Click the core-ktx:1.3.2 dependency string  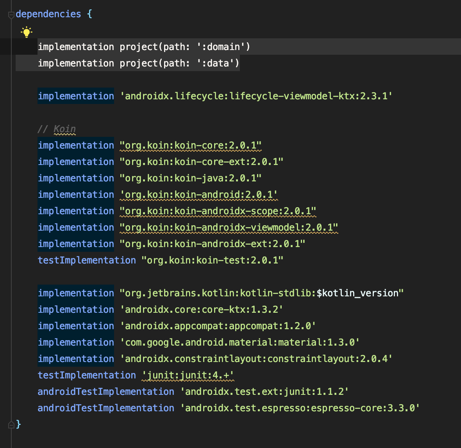[201, 310]
